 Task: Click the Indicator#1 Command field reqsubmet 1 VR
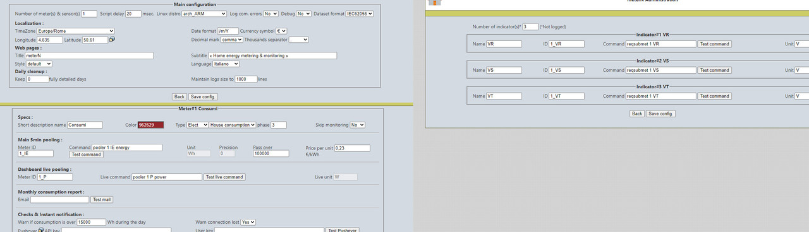[x=661, y=44]
